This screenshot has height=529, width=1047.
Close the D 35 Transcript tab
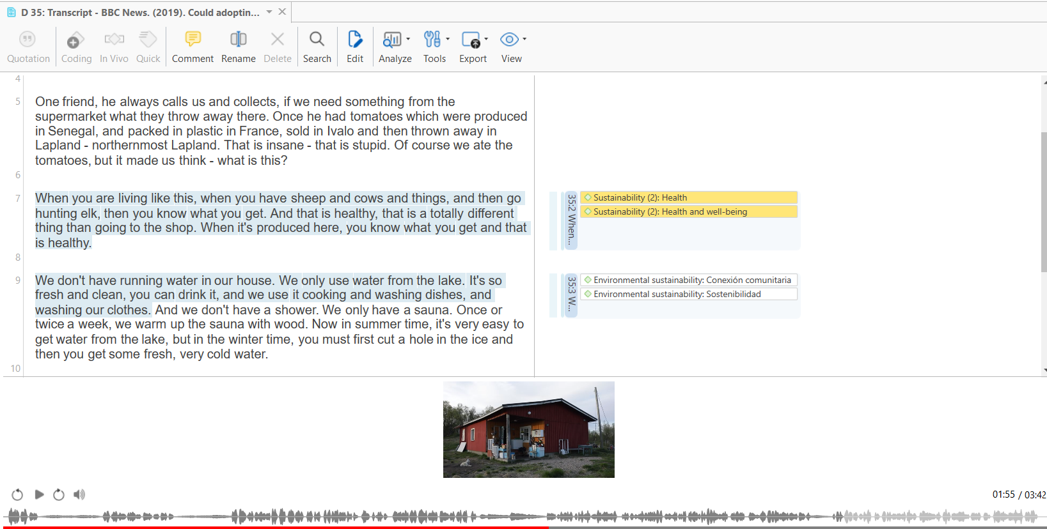click(282, 12)
